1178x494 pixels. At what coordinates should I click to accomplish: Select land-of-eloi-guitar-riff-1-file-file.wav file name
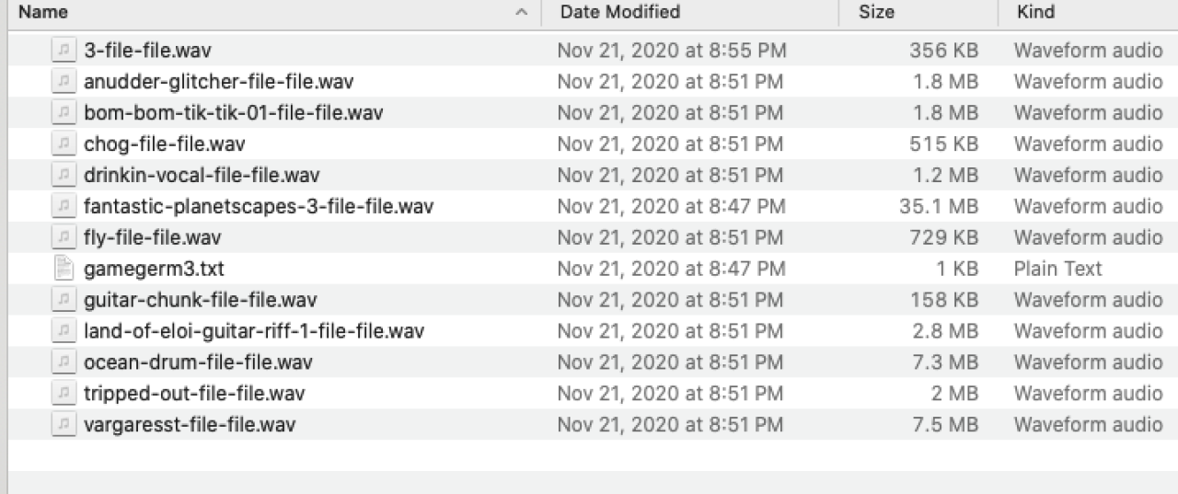tap(253, 331)
